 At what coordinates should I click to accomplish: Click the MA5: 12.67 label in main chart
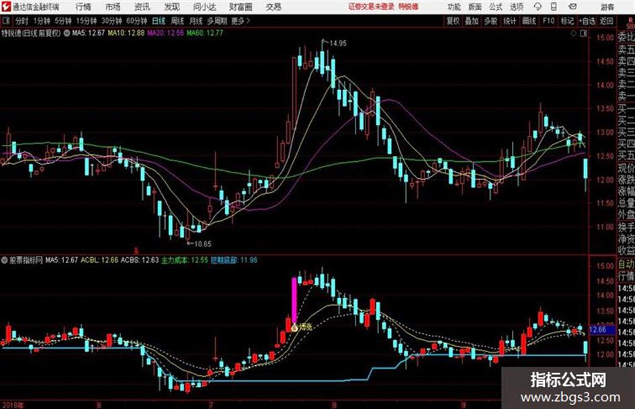tap(88, 33)
